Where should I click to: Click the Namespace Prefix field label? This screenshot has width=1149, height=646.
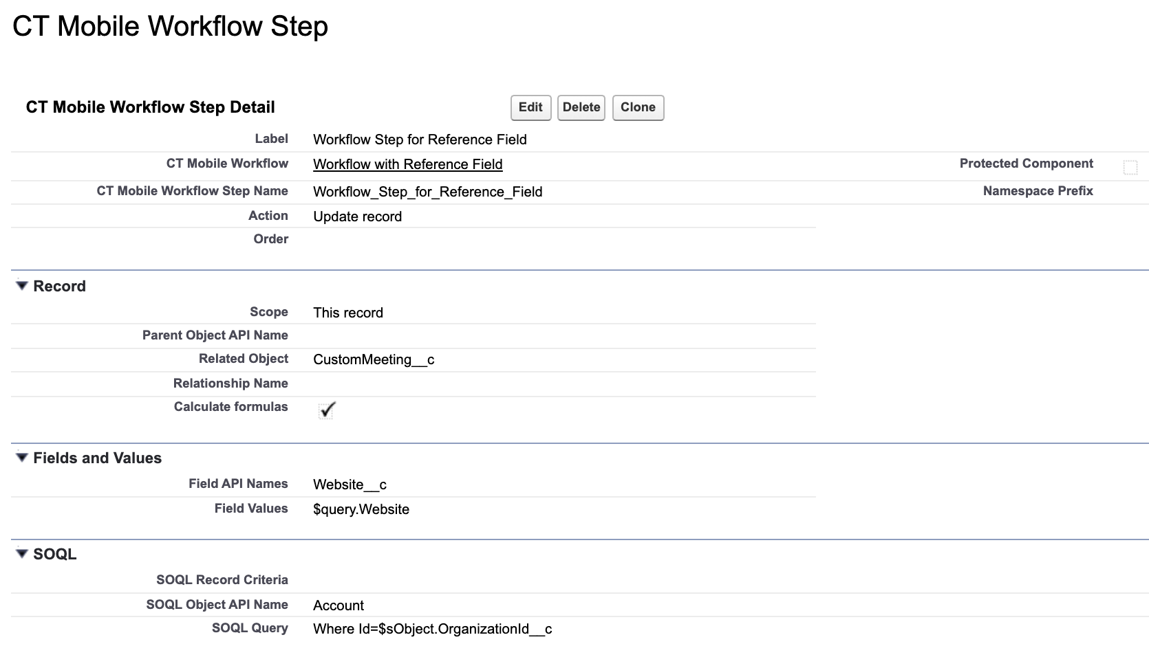tap(1038, 191)
